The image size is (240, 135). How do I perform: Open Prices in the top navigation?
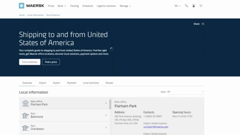click(51, 6)
